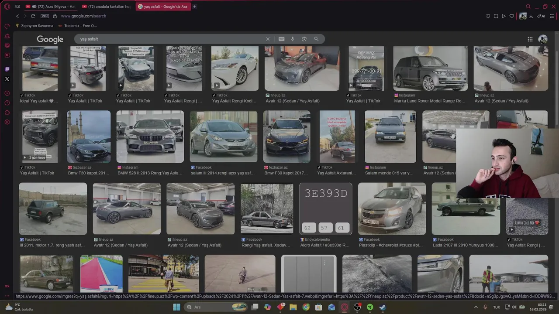
Task: Open Google apps grid
Action: [530, 39]
